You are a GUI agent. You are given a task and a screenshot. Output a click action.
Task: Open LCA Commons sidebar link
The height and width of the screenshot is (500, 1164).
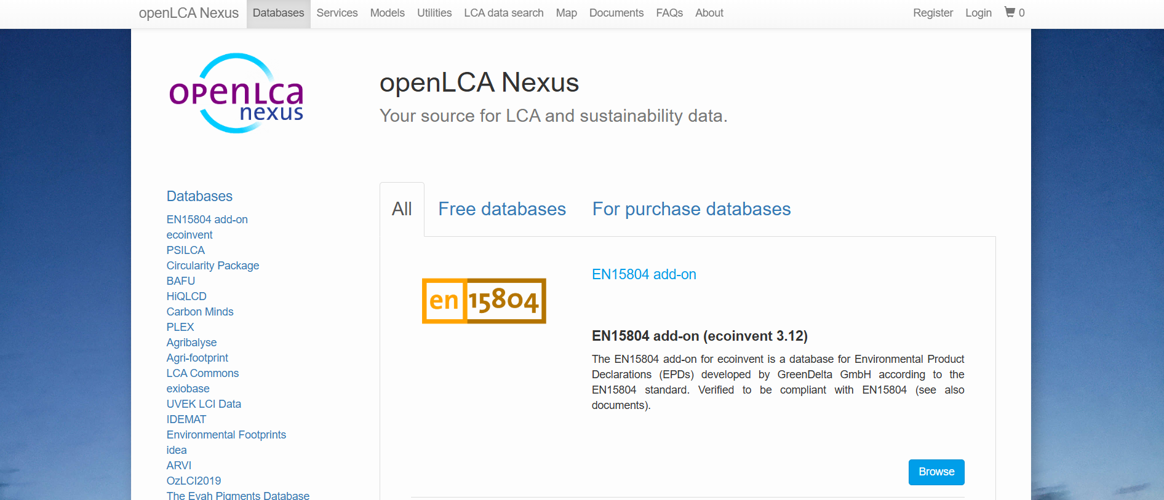click(202, 373)
